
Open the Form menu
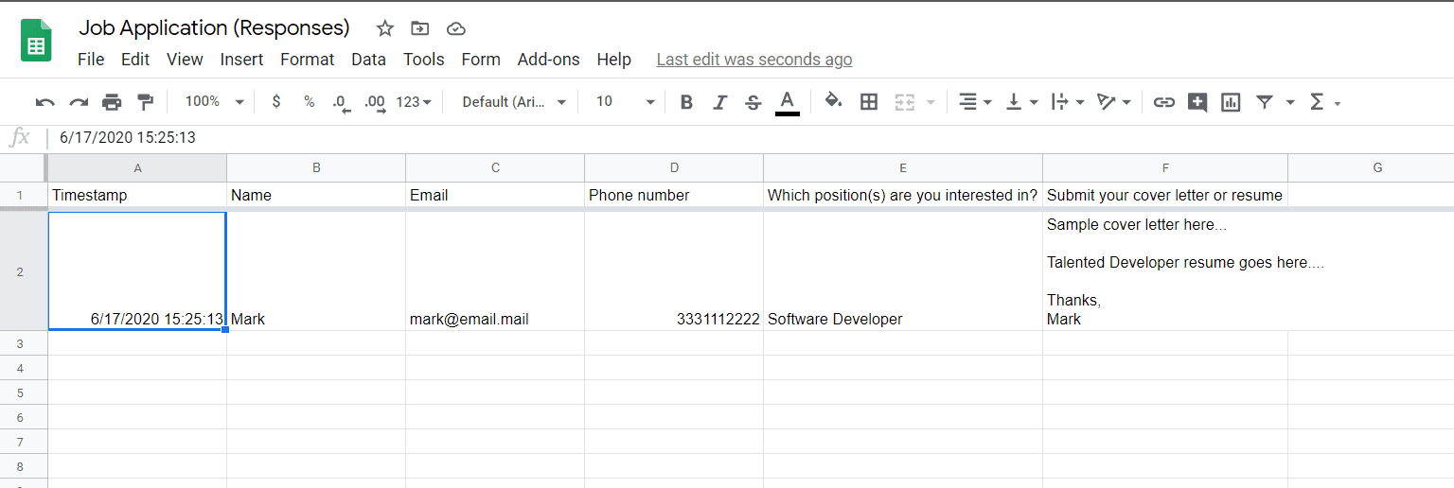point(481,60)
